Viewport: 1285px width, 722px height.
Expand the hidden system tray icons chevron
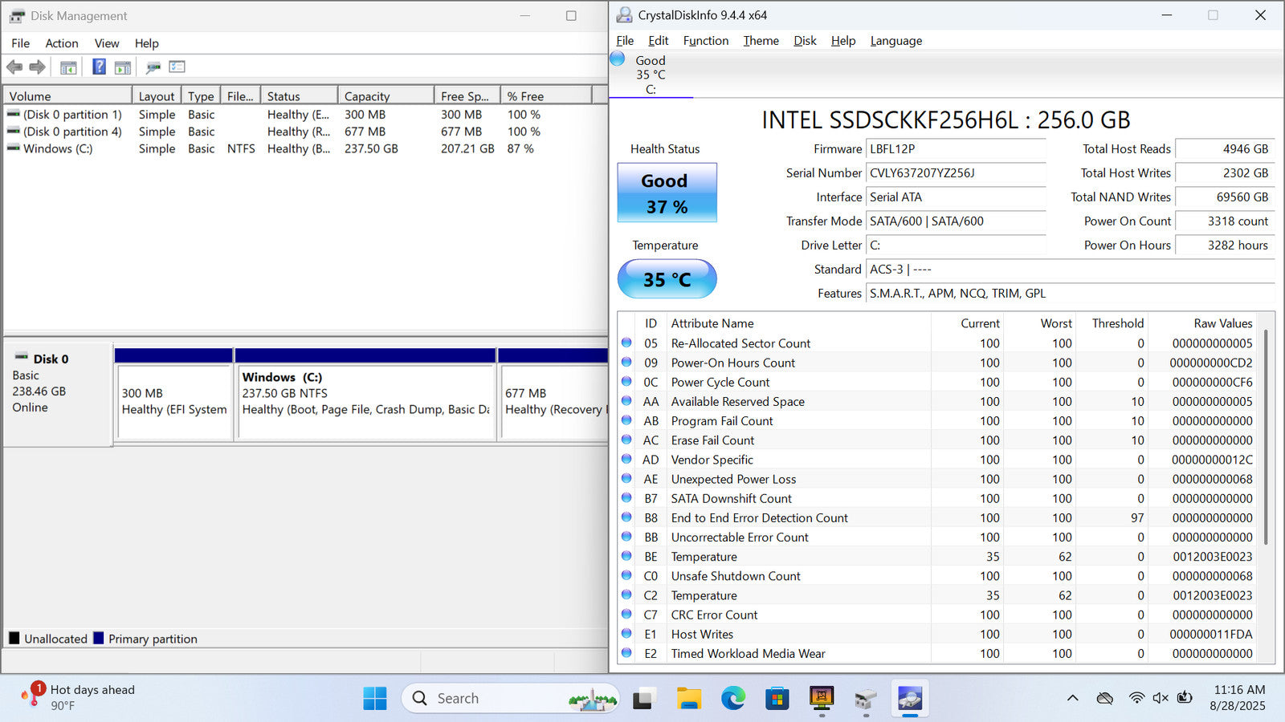click(1072, 698)
